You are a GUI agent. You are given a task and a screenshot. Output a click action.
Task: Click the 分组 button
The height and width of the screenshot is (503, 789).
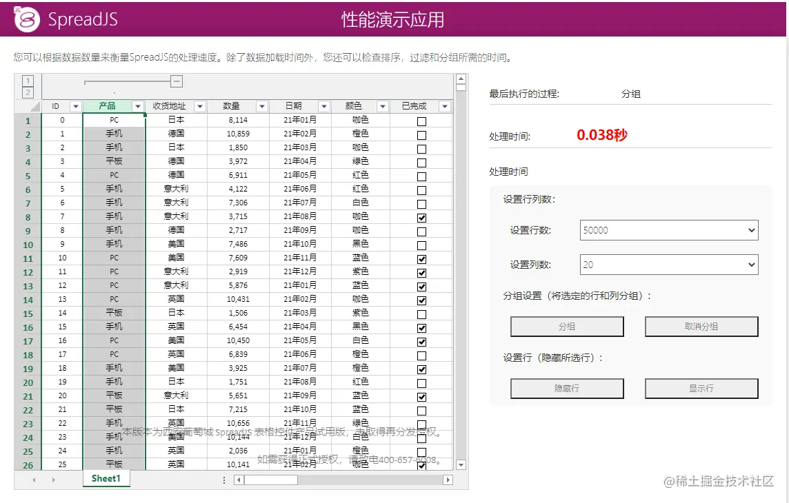(x=567, y=327)
